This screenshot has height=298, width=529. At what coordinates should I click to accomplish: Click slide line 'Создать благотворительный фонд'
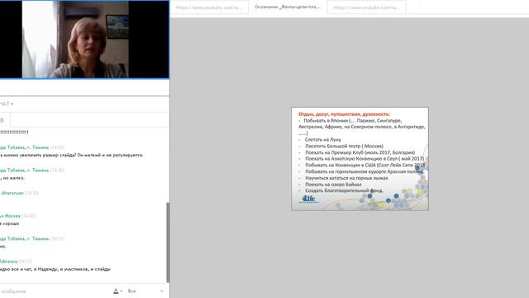pyautogui.click(x=344, y=190)
